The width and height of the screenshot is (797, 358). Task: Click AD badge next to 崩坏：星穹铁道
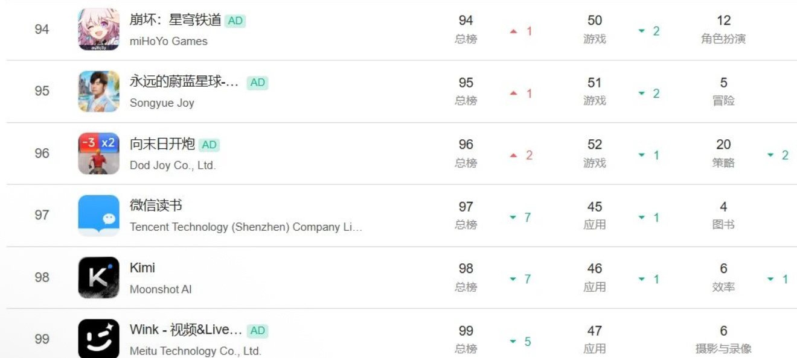coord(235,21)
